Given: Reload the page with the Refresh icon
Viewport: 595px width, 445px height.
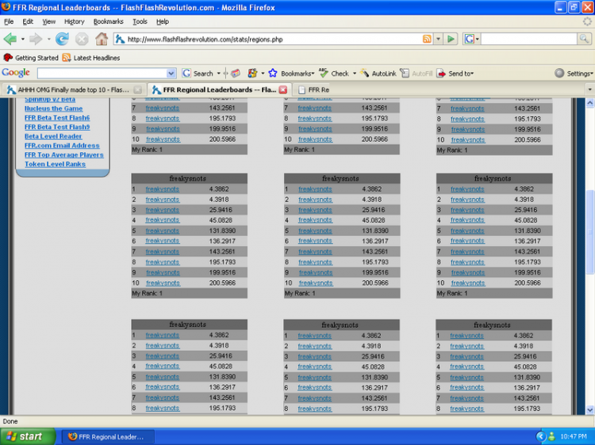Looking at the screenshot, I should coord(62,39).
